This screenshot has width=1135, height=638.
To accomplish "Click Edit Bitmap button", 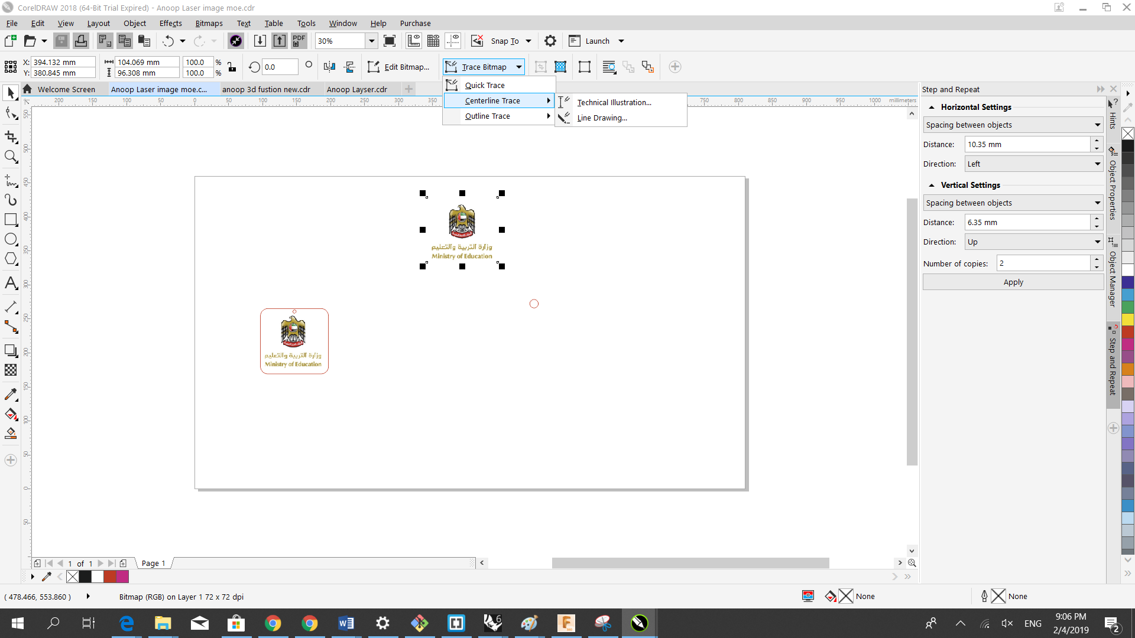I will (399, 67).
